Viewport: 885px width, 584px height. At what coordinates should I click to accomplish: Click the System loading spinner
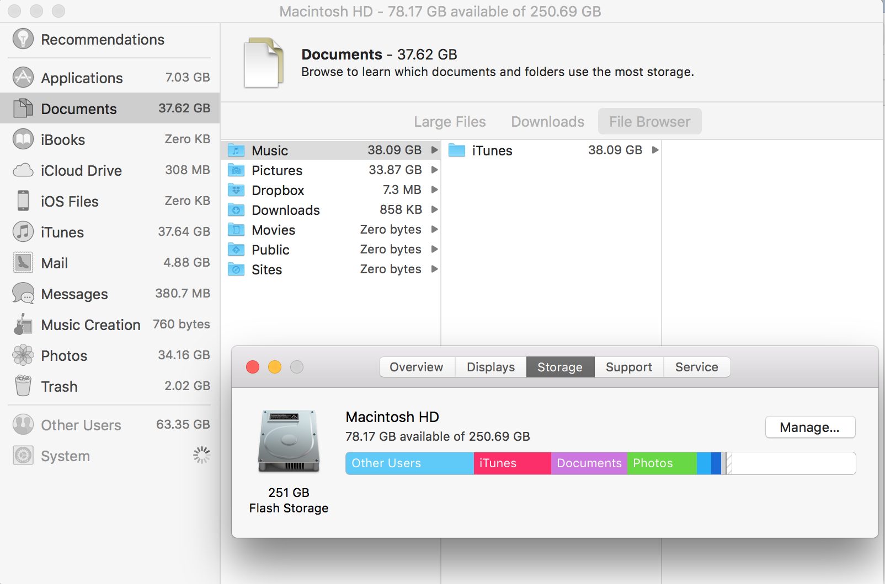coord(202,455)
